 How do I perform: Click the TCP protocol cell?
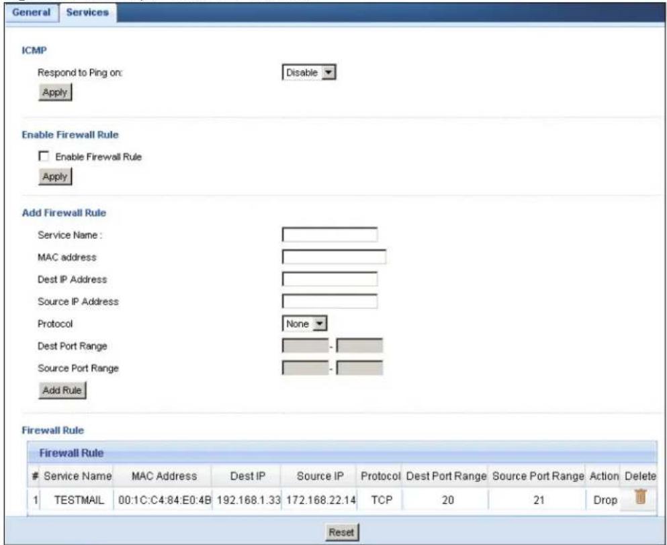click(381, 500)
